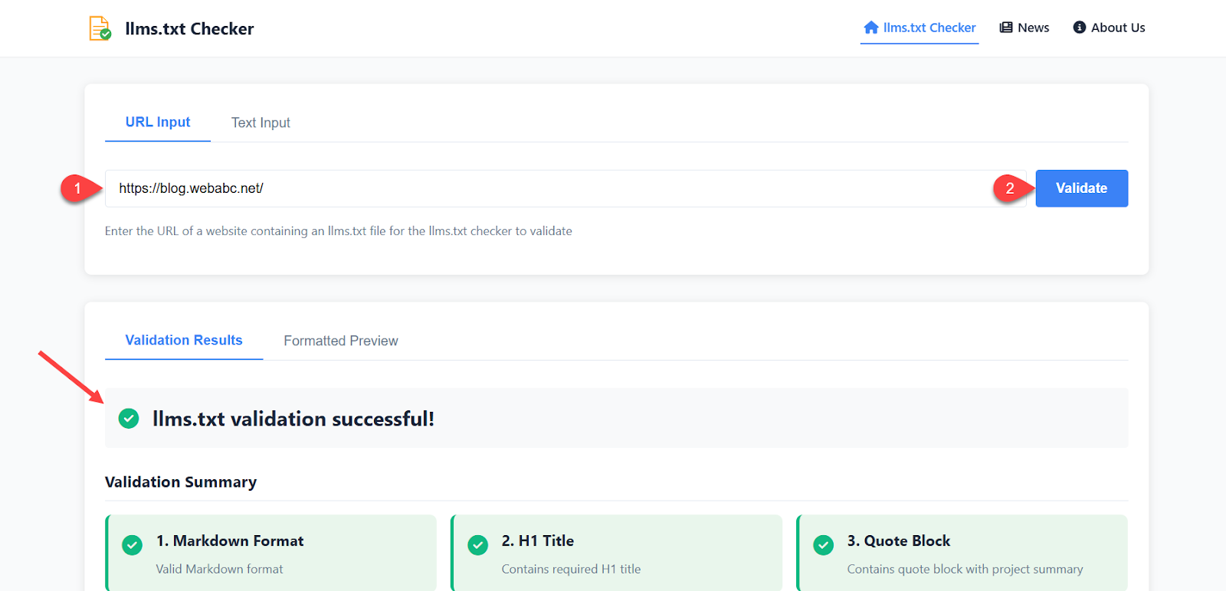
Task: Select the URL Input tab
Action: click(158, 122)
